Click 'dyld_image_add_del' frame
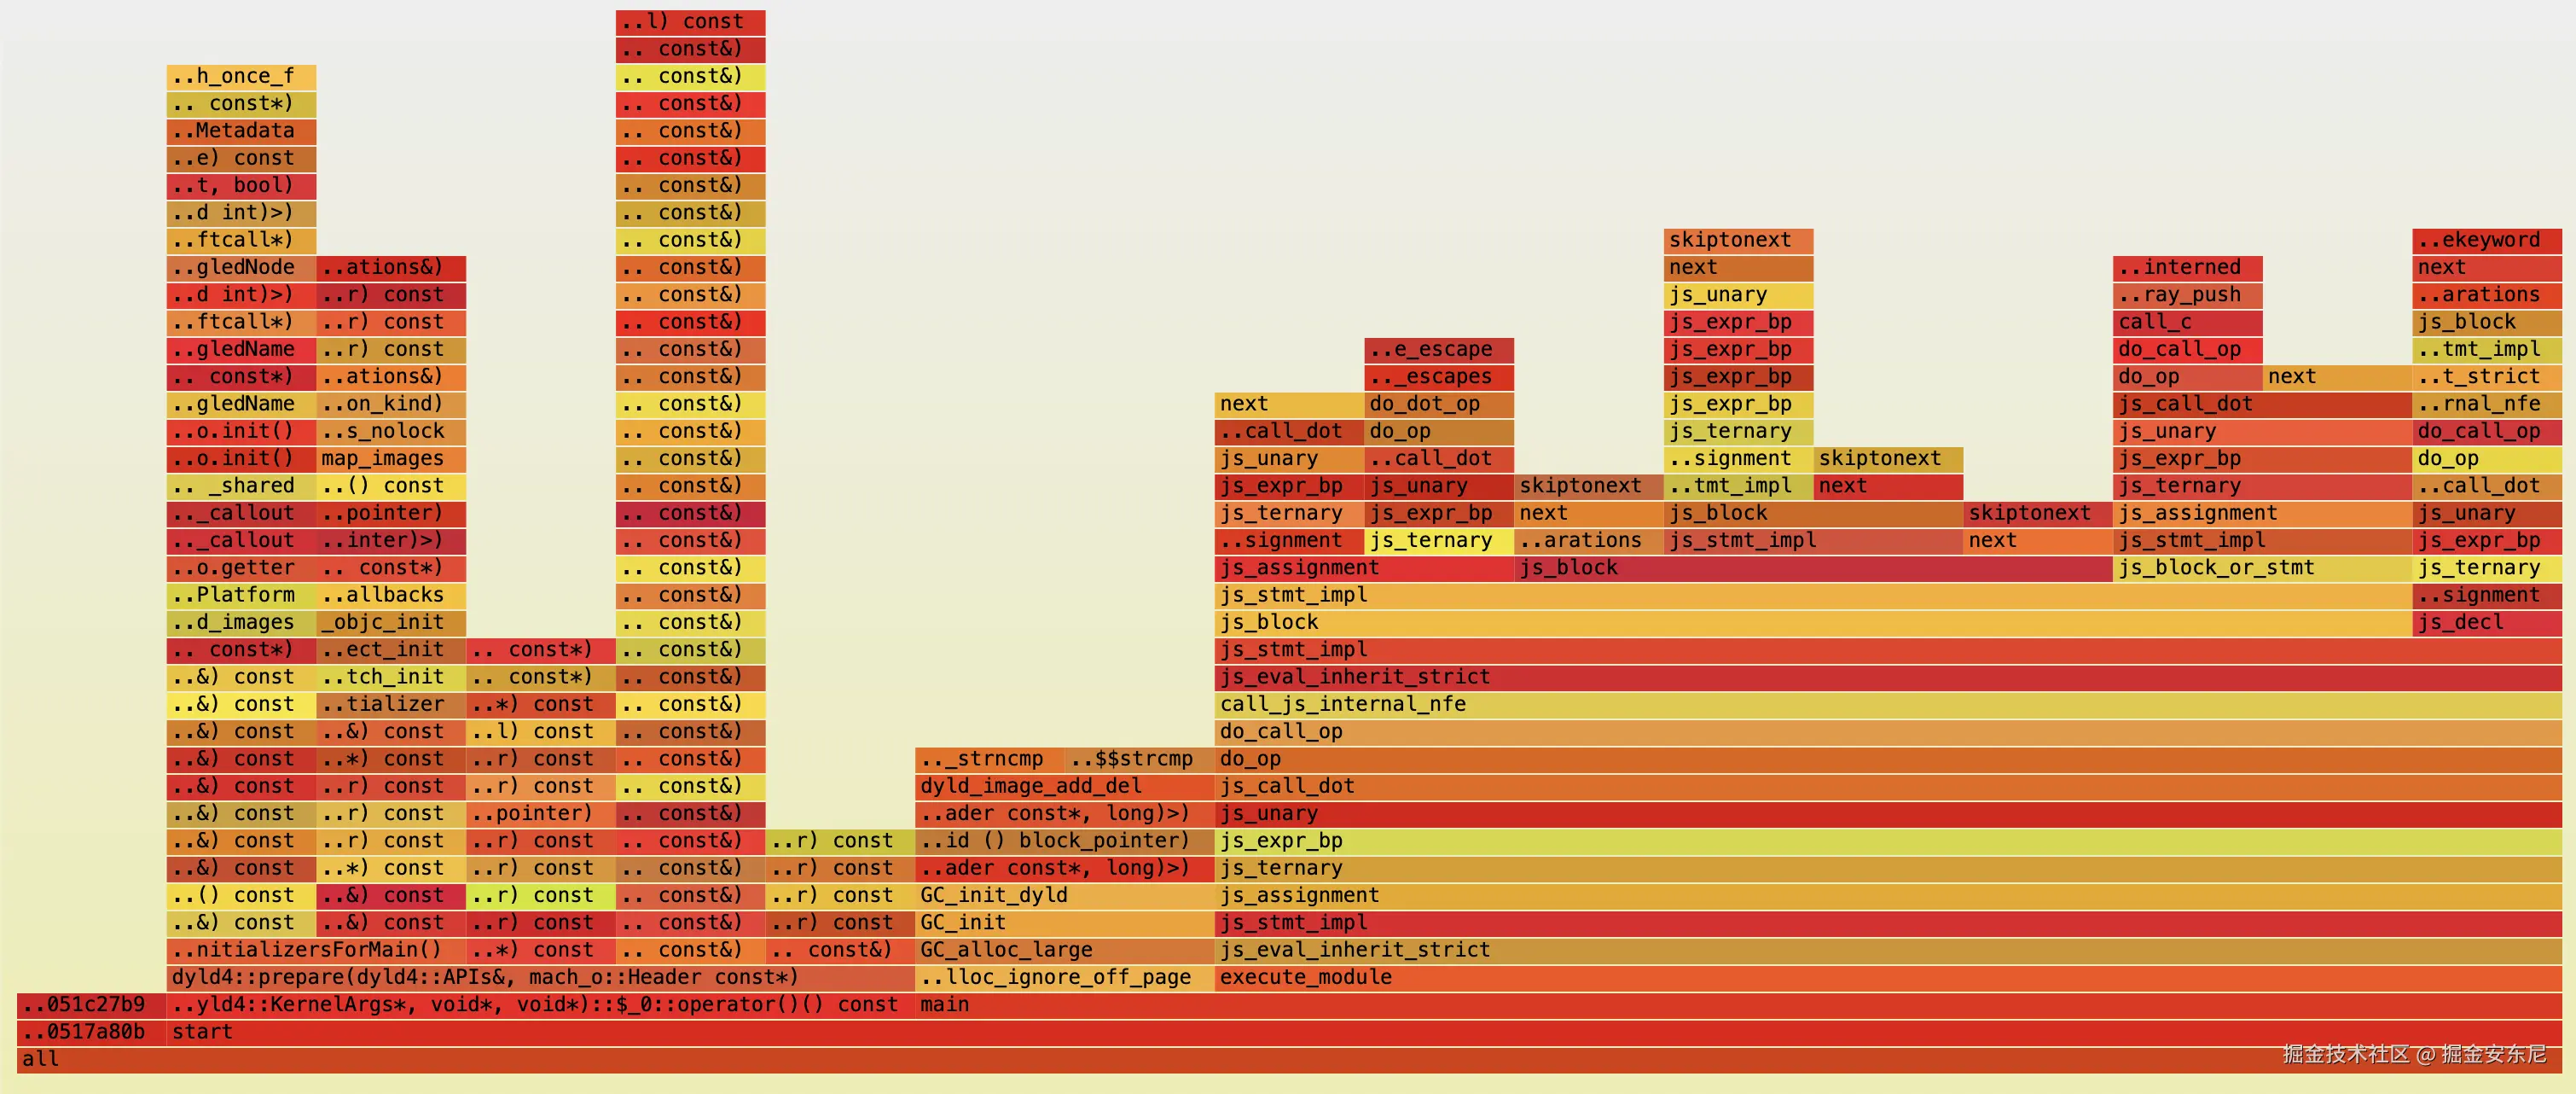The height and width of the screenshot is (1094, 2576). (x=1064, y=786)
